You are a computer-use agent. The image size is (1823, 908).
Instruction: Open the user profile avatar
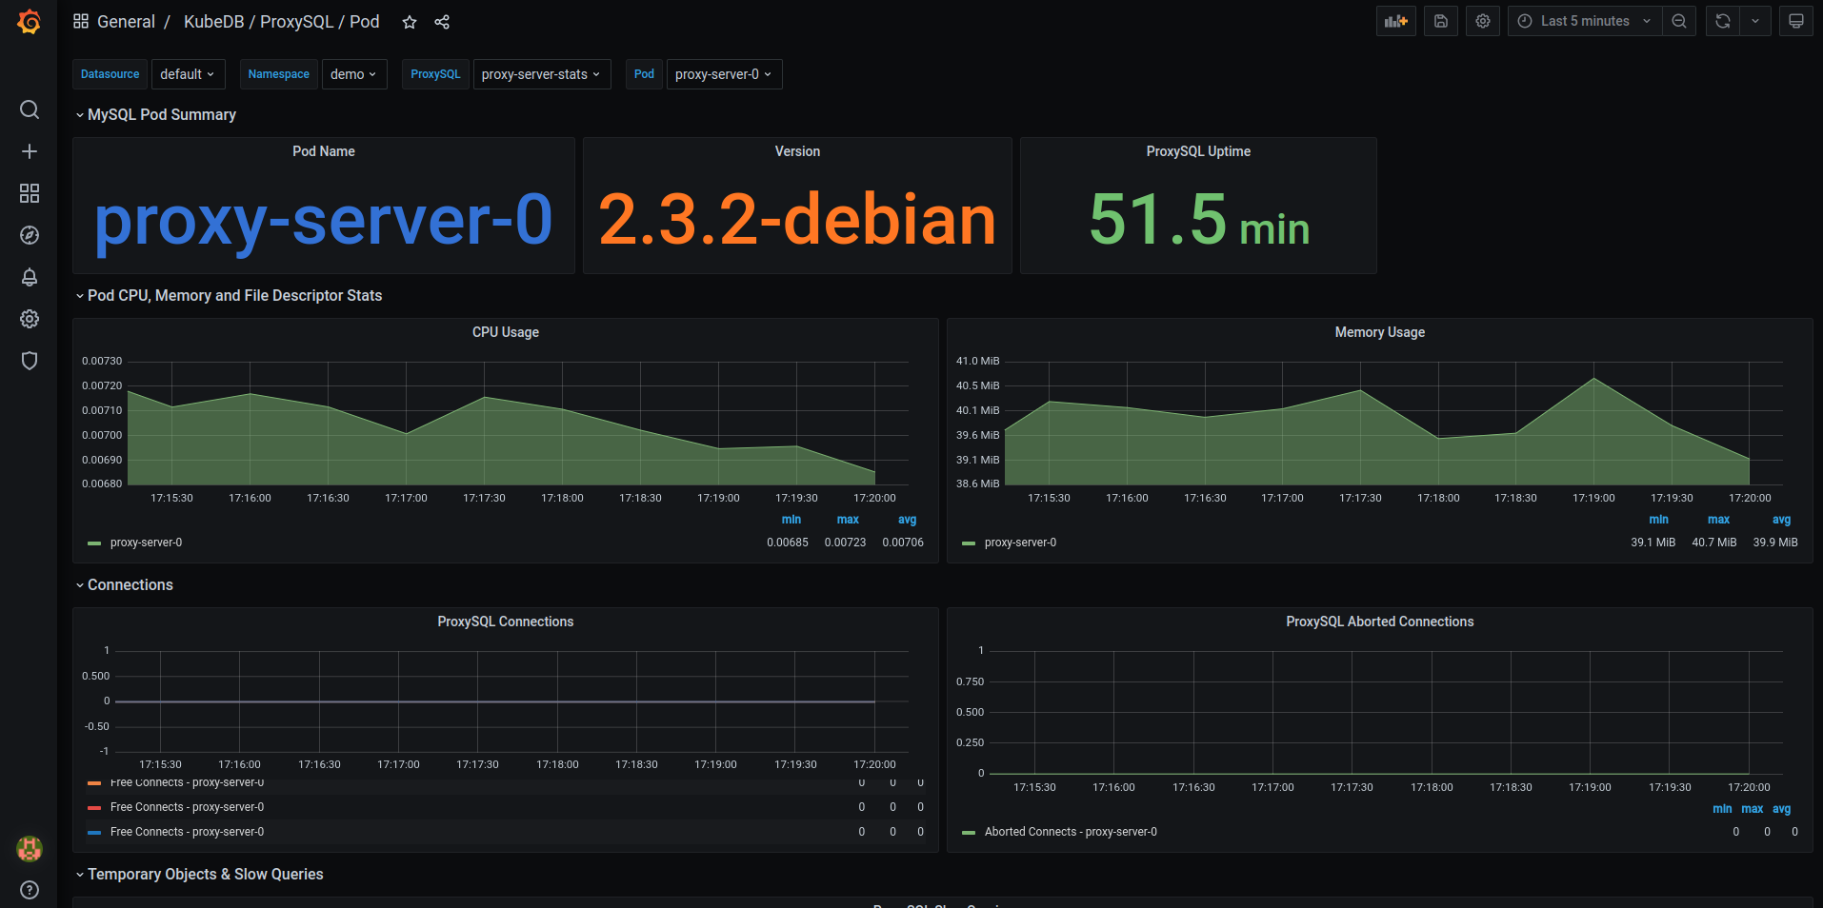[30, 848]
